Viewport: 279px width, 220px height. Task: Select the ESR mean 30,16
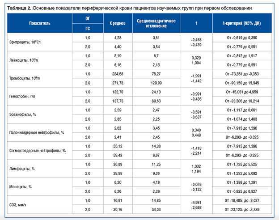pyautogui.click(x=118, y=210)
